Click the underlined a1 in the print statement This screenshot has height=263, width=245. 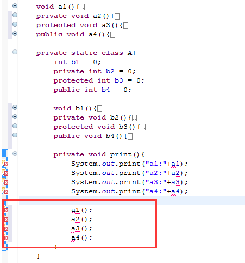[175, 164]
